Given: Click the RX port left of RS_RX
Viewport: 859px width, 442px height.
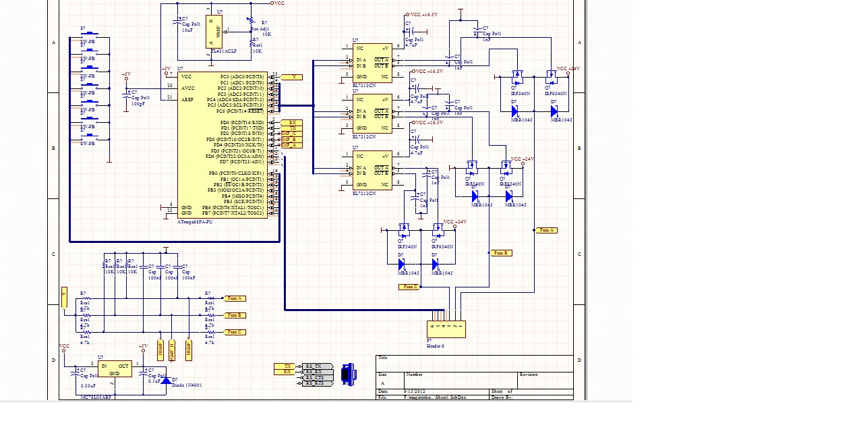Looking at the screenshot, I should click(x=286, y=372).
